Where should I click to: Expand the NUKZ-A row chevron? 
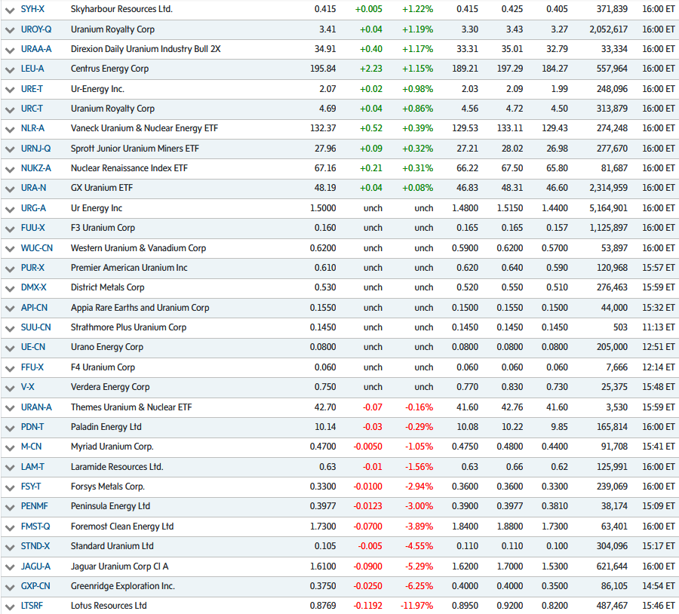tap(10, 169)
